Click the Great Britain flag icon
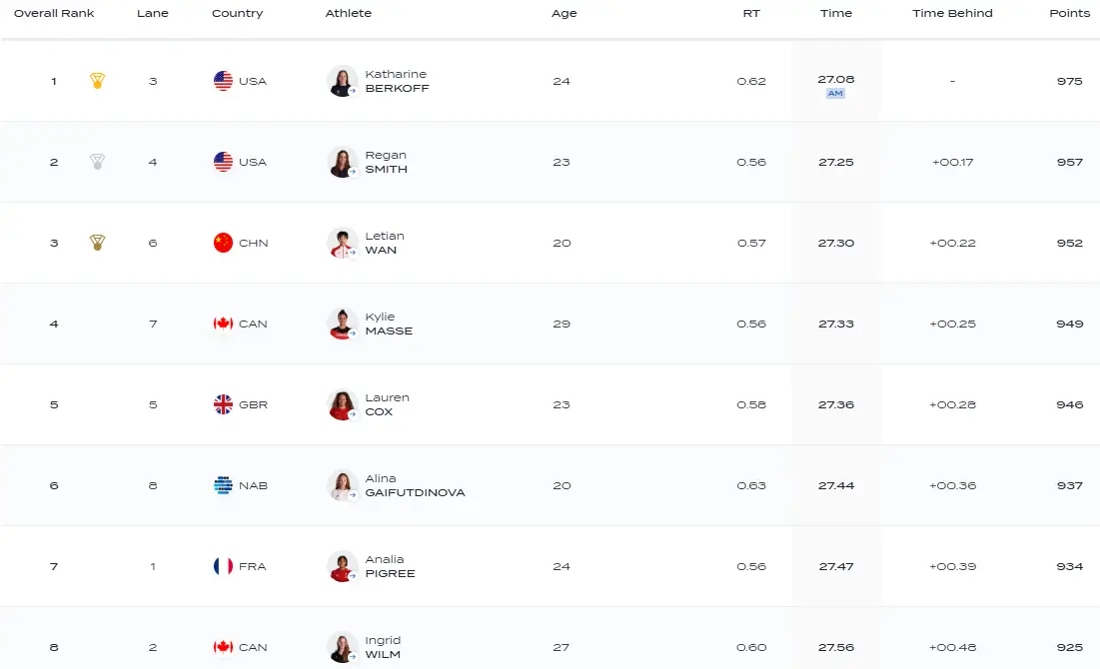Screen dimensions: 1100x669 223,404
